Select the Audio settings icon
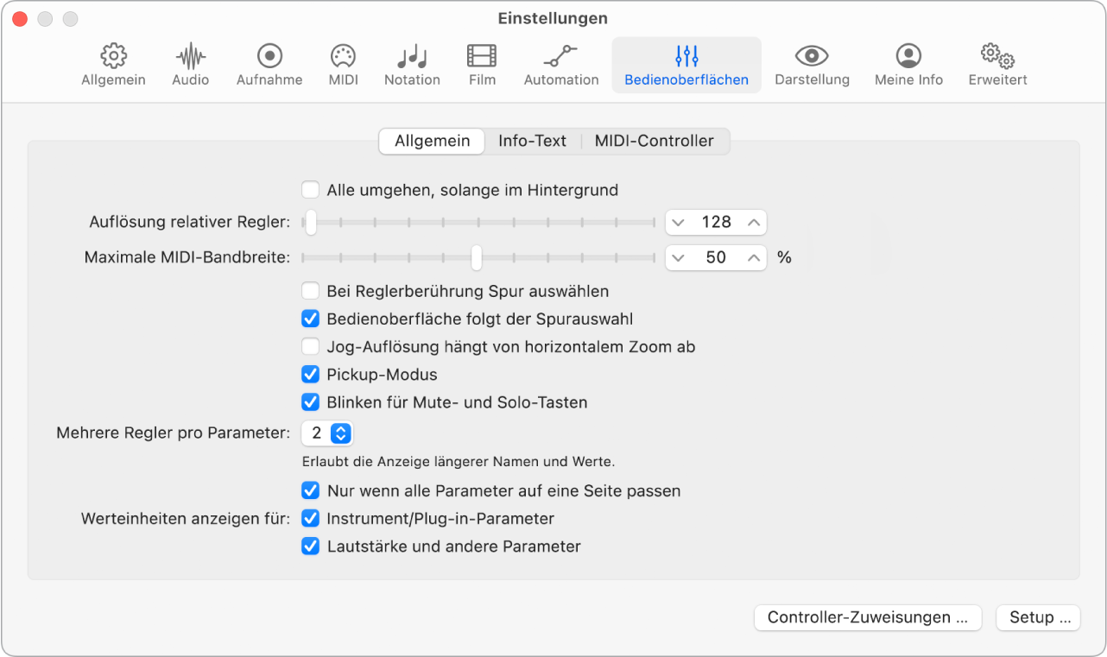 click(190, 64)
